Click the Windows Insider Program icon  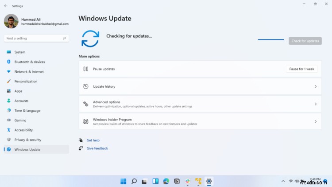[86, 121]
